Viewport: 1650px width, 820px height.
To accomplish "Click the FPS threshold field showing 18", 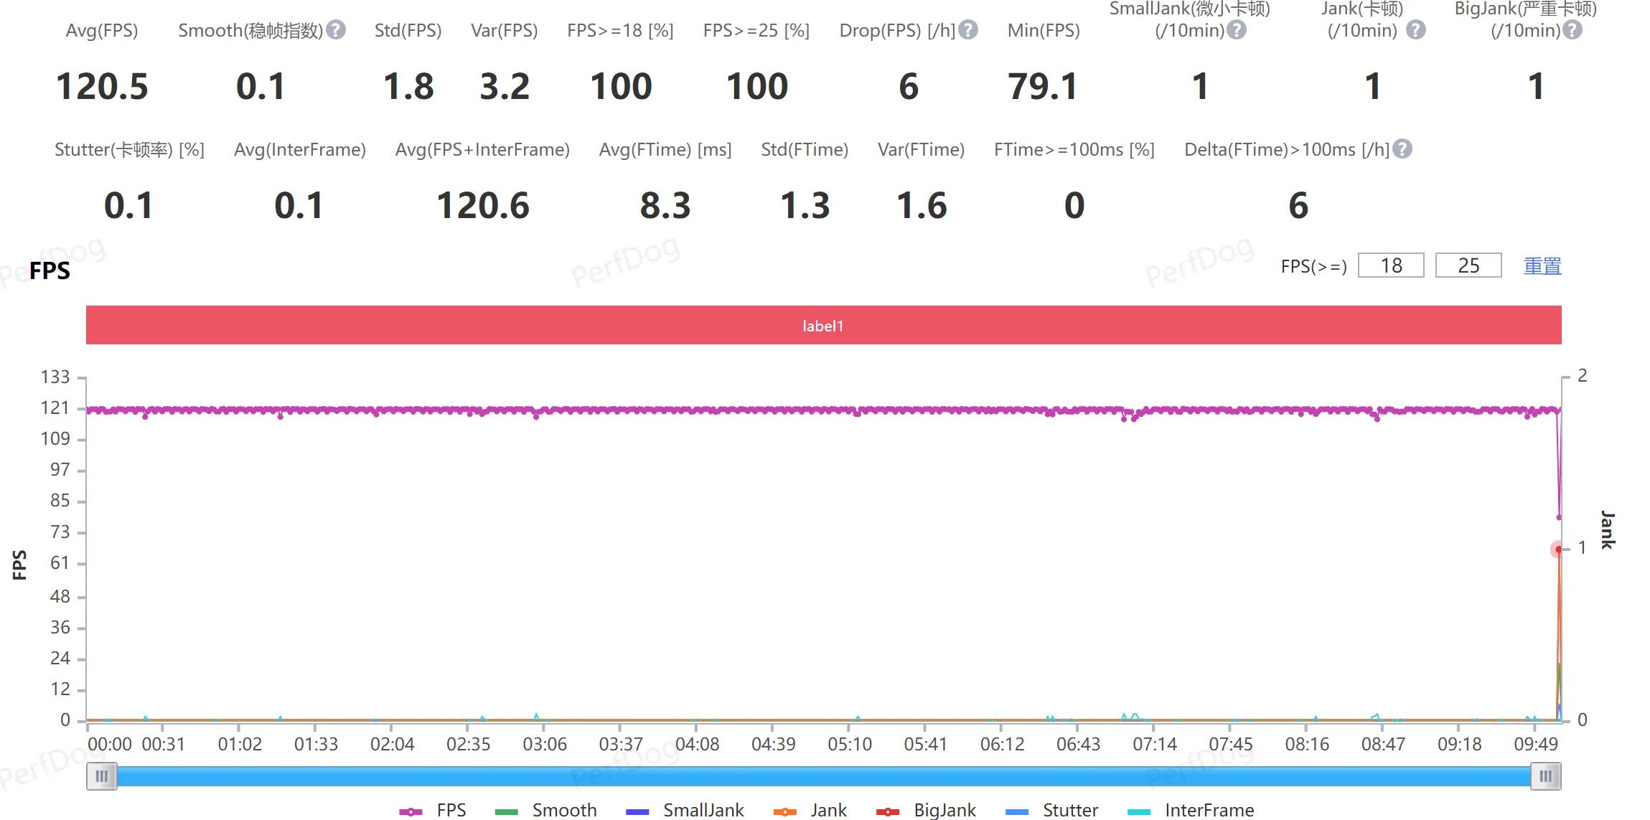I will pos(1390,265).
